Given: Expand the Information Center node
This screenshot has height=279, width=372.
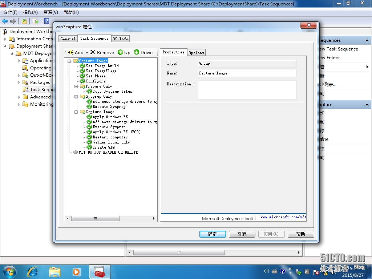Looking at the screenshot, I should 5,39.
